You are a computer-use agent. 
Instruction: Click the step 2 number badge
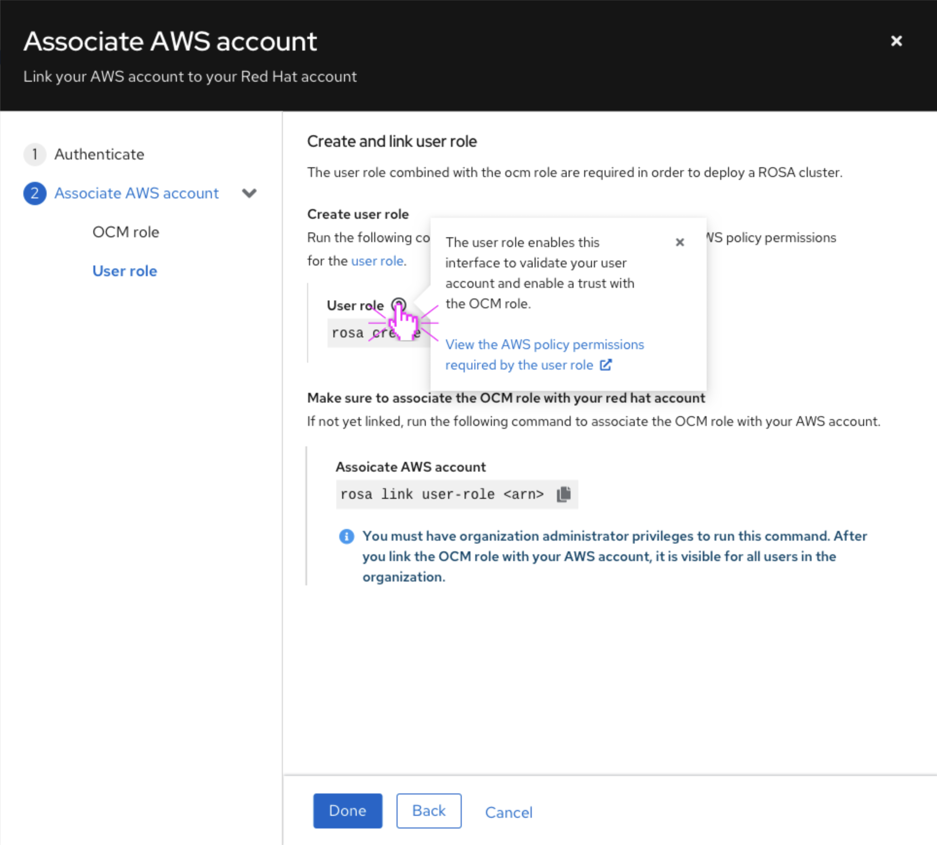click(x=35, y=194)
